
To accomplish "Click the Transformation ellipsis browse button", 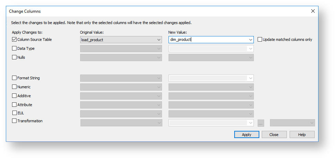I will click(261, 123).
